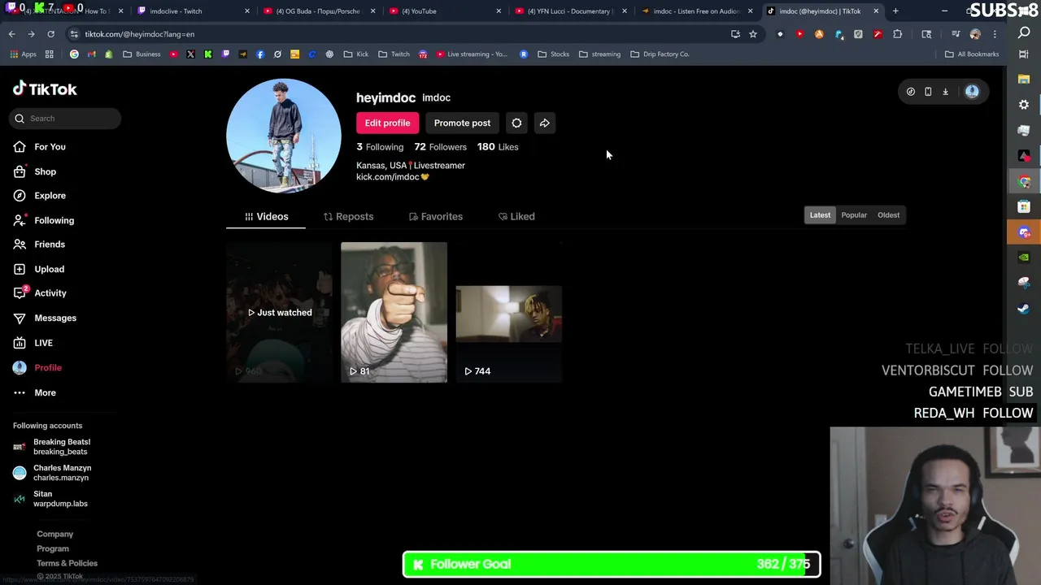This screenshot has height=585, width=1041.
Task: Open the streaming bookmarks folder
Action: click(x=599, y=54)
